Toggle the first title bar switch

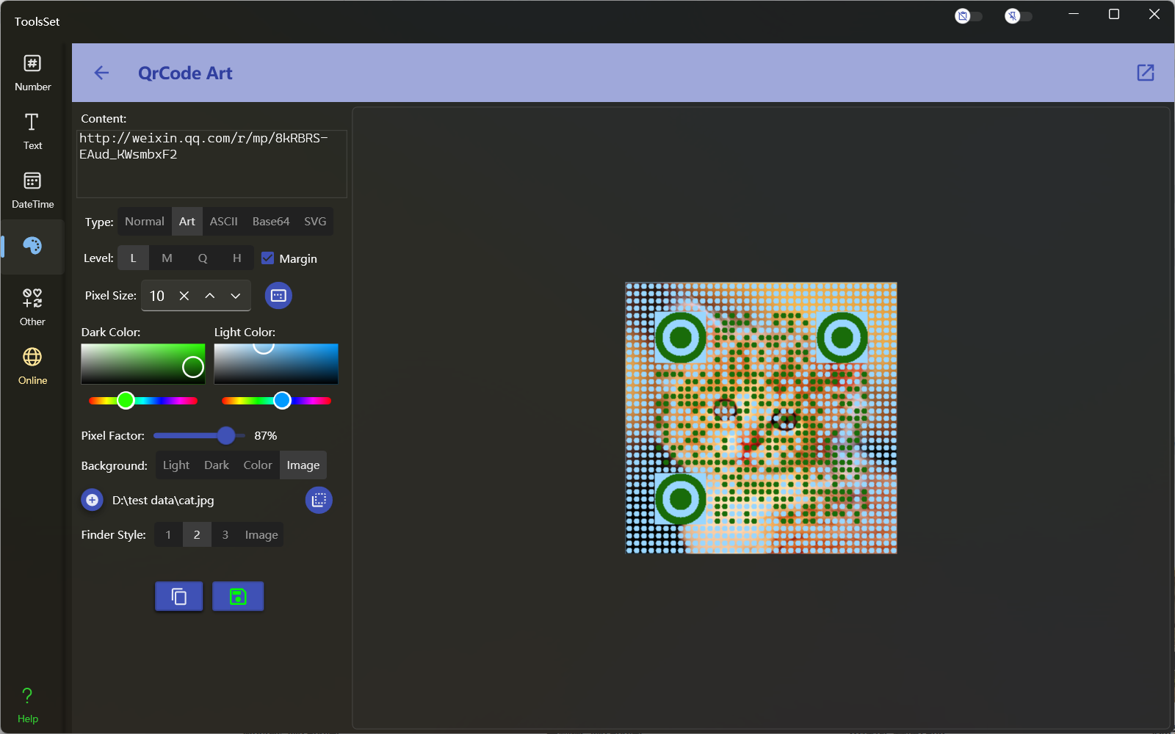point(968,16)
